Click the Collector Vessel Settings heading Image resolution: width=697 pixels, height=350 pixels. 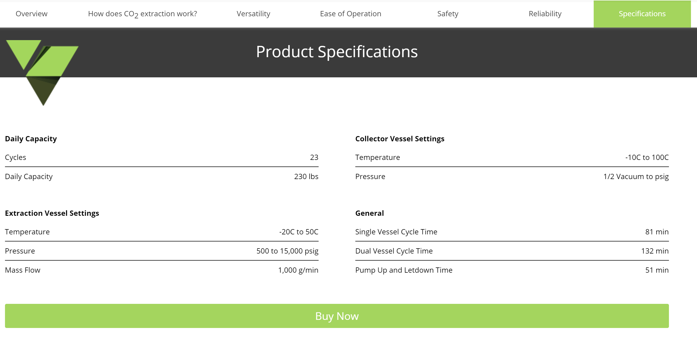tap(399, 139)
